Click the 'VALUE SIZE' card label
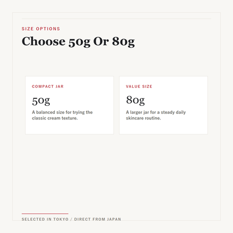The width and height of the screenshot is (233, 233). [x=139, y=86]
